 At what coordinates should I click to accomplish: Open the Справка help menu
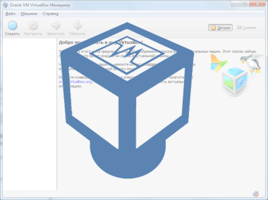click(50, 14)
